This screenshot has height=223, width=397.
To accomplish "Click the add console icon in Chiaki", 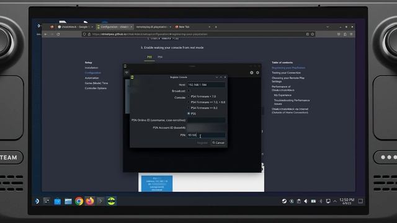I will (252, 72).
